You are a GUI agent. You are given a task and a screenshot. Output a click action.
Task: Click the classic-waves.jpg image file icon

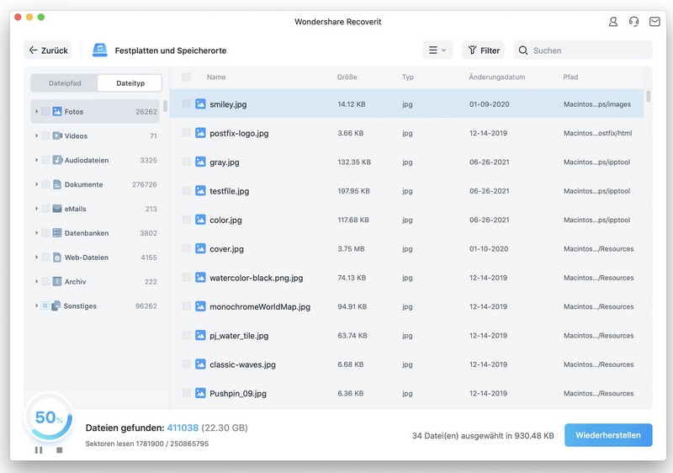[x=200, y=364]
